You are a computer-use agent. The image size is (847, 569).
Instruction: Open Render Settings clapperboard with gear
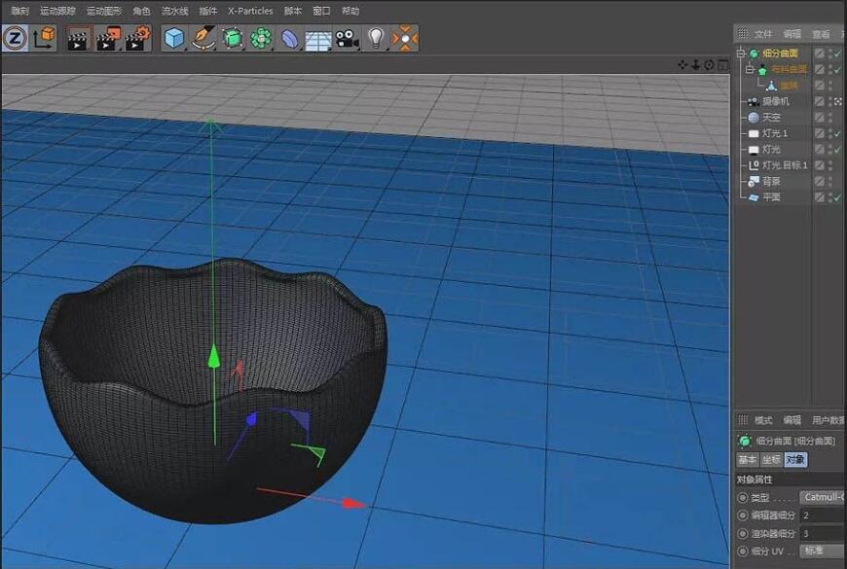[138, 39]
